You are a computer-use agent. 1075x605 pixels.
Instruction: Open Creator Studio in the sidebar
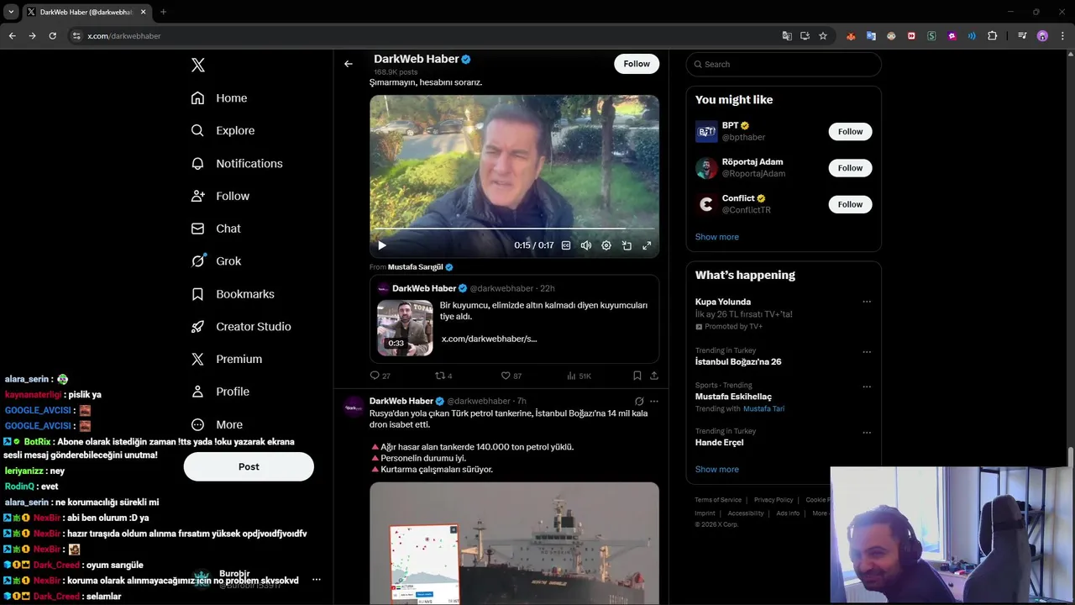241,326
